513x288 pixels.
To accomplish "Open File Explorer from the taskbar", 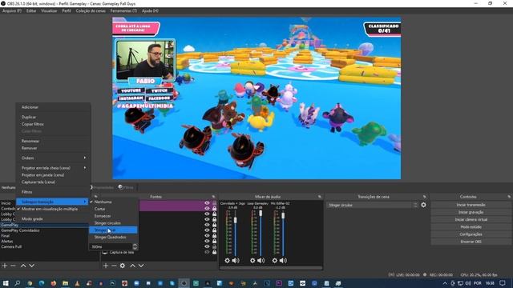I will [x=65, y=283].
